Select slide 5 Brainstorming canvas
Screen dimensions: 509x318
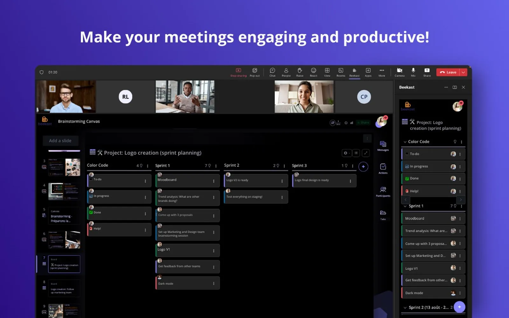coord(64,216)
